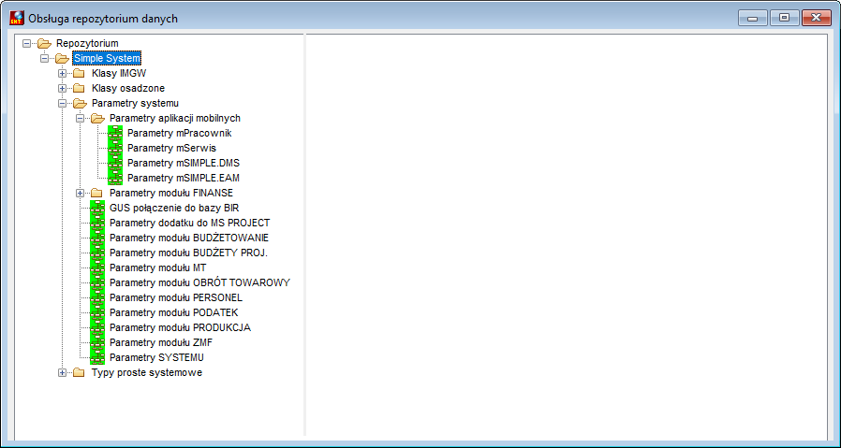Select the Parametry systemu label
The width and height of the screenshot is (841, 448).
coord(135,104)
